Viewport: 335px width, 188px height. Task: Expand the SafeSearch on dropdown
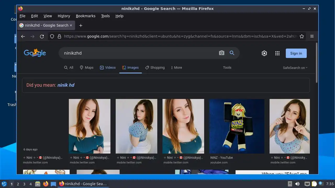click(295, 68)
